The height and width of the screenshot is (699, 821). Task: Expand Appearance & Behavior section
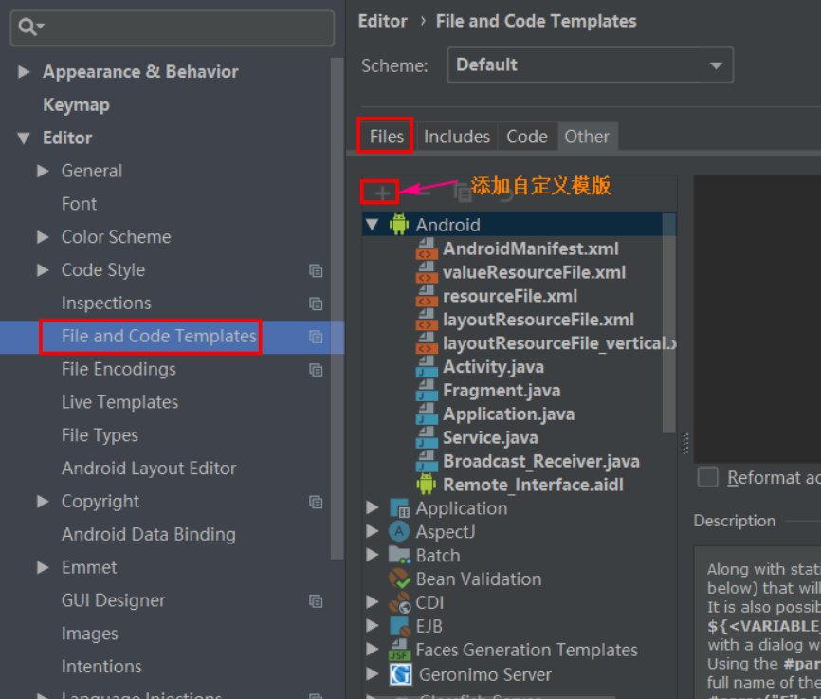(24, 72)
